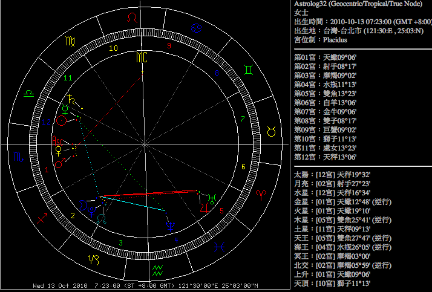
Task: Select the blue Cancer glyph on the zodiac ring
Action: tap(197, 27)
